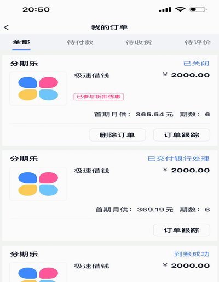Viewport: 219px width, 282px height.
Task: Switch to the 待收货 tab
Action: 139,43
